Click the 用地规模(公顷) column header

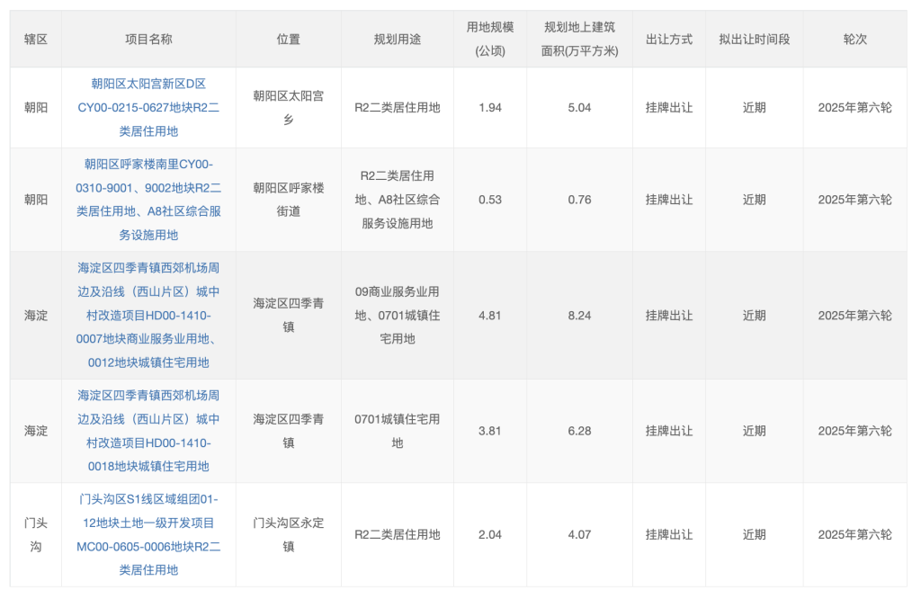point(490,40)
